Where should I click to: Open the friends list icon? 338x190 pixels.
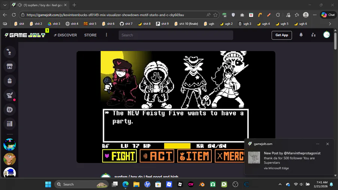314,35
